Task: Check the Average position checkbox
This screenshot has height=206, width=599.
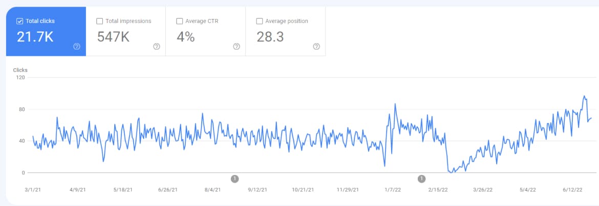Action: (x=260, y=22)
